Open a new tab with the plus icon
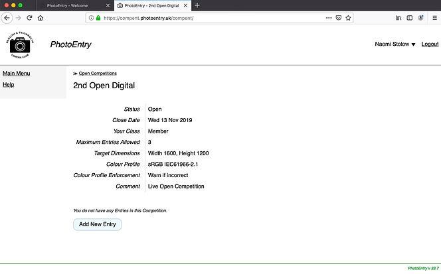Viewport: 441px width, 274px height. (197, 5)
